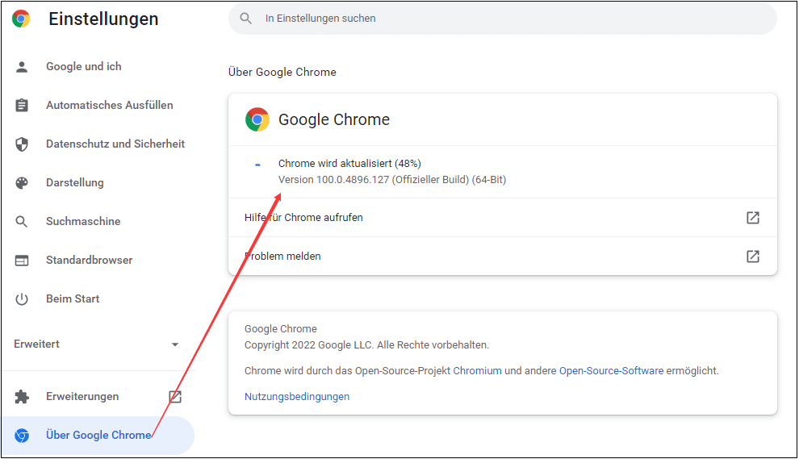Image resolution: width=799 pixels, height=459 pixels.
Task: Open Nutzungsbedingungen link
Action: point(297,396)
